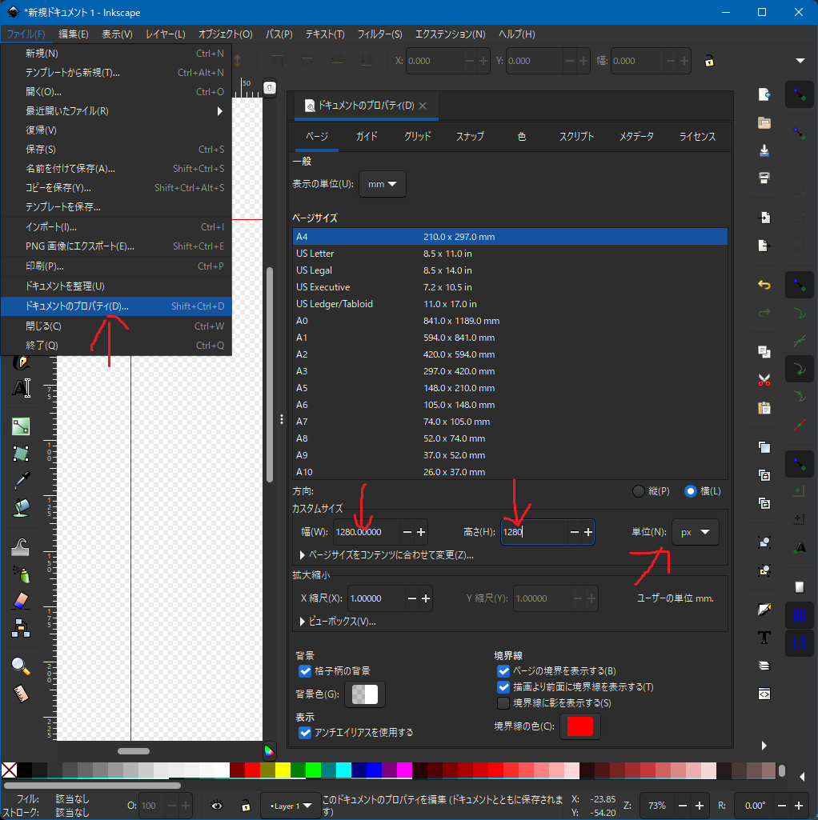
Task: Click the Paste clipboard icon
Action: [x=764, y=408]
